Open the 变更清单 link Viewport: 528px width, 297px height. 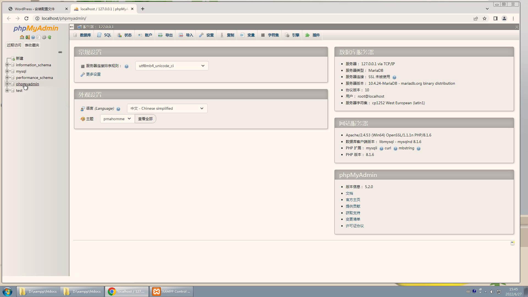point(353,219)
